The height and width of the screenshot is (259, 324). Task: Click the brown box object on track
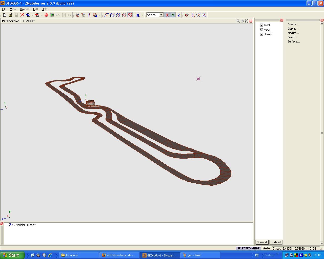(x=90, y=103)
